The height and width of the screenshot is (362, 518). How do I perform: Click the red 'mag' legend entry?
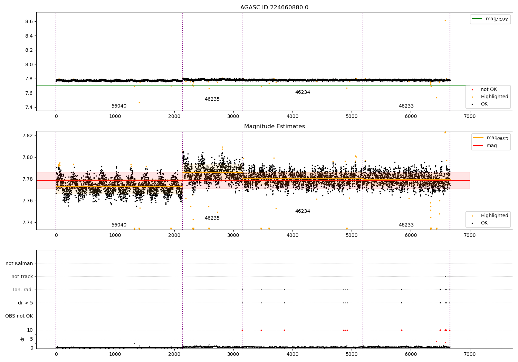pos(485,145)
